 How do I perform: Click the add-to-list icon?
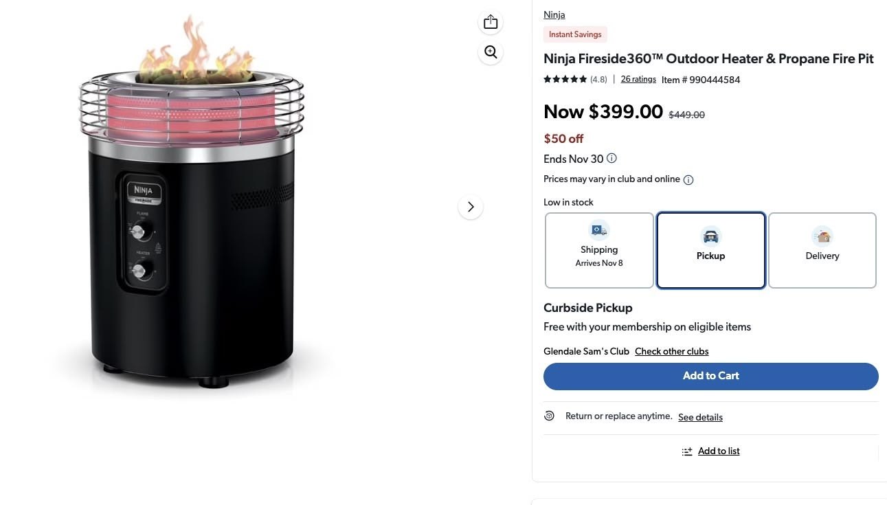tap(687, 451)
